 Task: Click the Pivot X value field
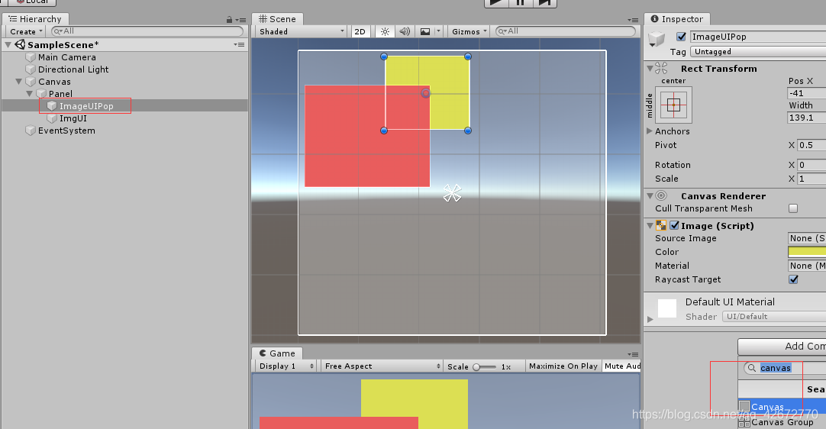click(x=811, y=145)
